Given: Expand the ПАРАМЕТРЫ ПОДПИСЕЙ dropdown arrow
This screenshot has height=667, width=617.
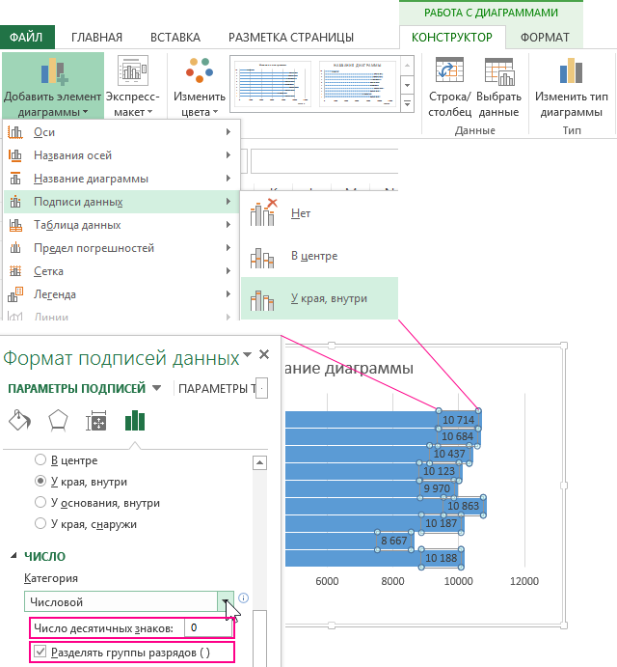Looking at the screenshot, I should (x=156, y=389).
